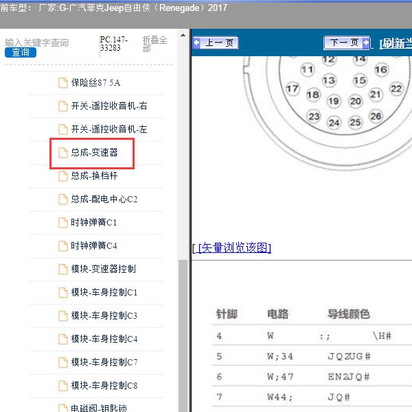Click the 查询 search button

pos(21,52)
